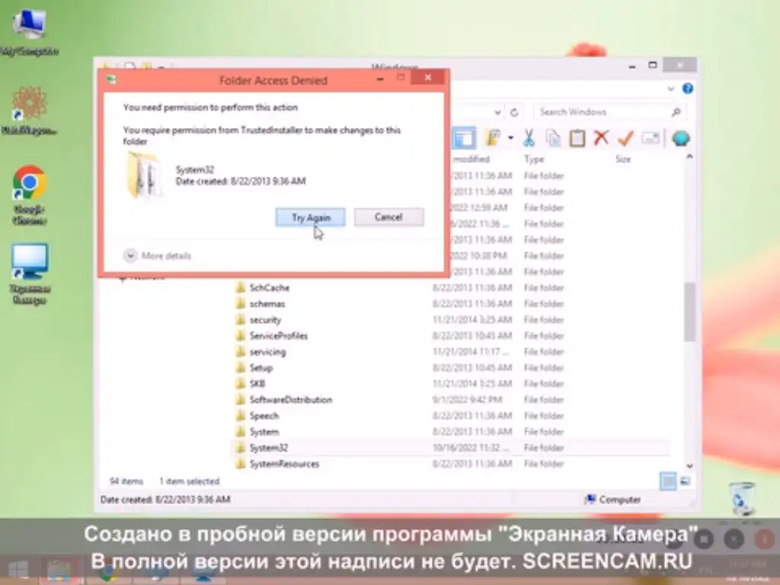Open Explorer help with the blue question icon
Viewport: 780px width, 585px height.
(x=688, y=88)
